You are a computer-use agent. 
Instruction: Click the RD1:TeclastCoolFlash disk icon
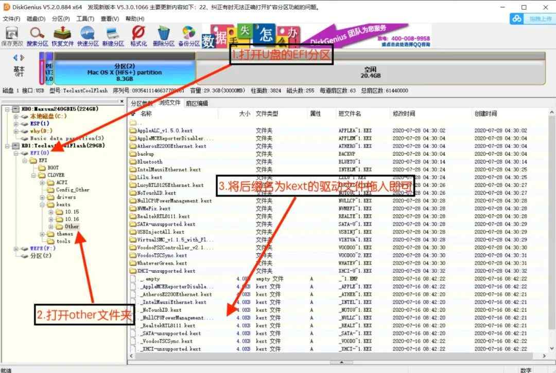[15, 146]
